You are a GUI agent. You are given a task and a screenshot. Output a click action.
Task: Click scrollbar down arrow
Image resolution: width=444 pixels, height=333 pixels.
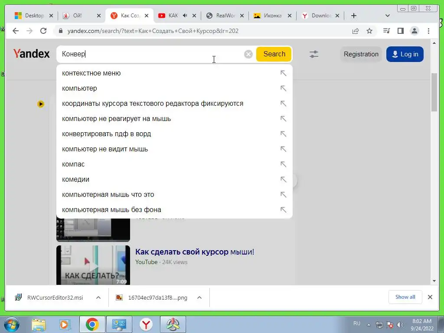click(434, 281)
